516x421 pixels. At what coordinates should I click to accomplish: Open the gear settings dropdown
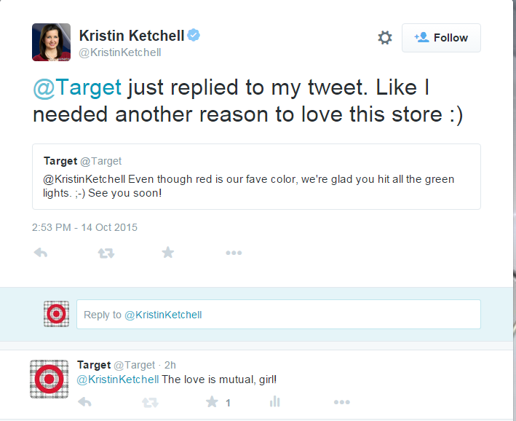385,38
